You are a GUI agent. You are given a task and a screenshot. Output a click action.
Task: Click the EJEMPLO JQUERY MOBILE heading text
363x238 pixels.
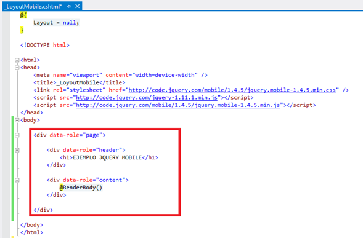click(107, 157)
